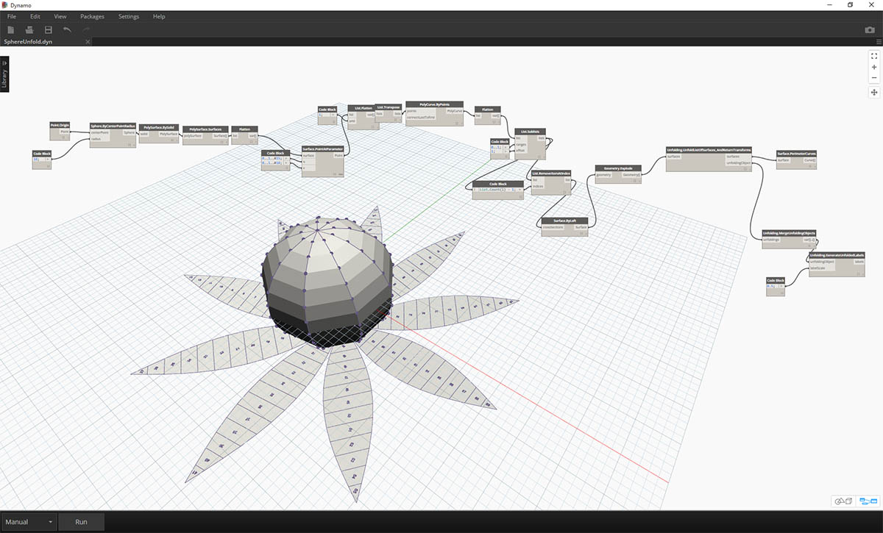Image resolution: width=883 pixels, height=533 pixels.
Task: Select the Sphere.ByCenterPointRadius node
Action: point(113,126)
